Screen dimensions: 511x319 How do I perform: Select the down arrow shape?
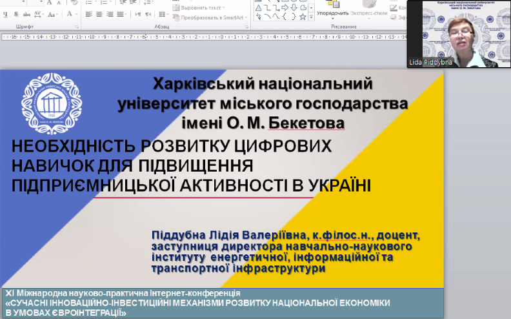click(x=294, y=8)
